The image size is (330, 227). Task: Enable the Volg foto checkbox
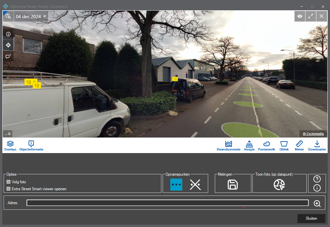8,182
